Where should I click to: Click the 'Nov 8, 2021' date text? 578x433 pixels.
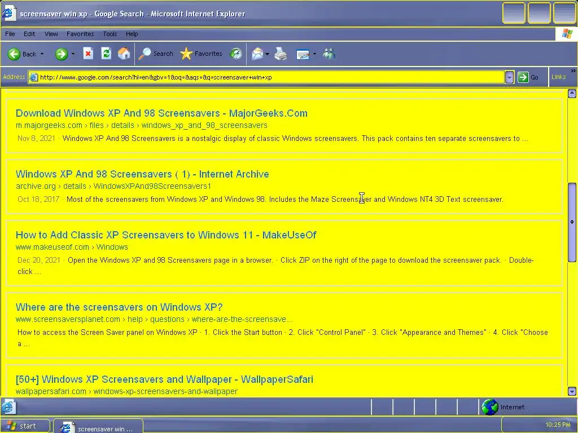click(x=36, y=139)
